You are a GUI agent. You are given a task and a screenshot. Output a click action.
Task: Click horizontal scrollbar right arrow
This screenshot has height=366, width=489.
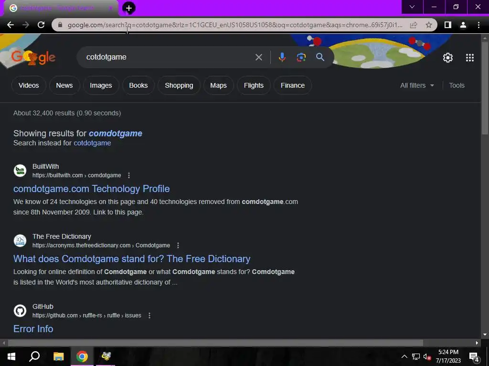click(477, 343)
